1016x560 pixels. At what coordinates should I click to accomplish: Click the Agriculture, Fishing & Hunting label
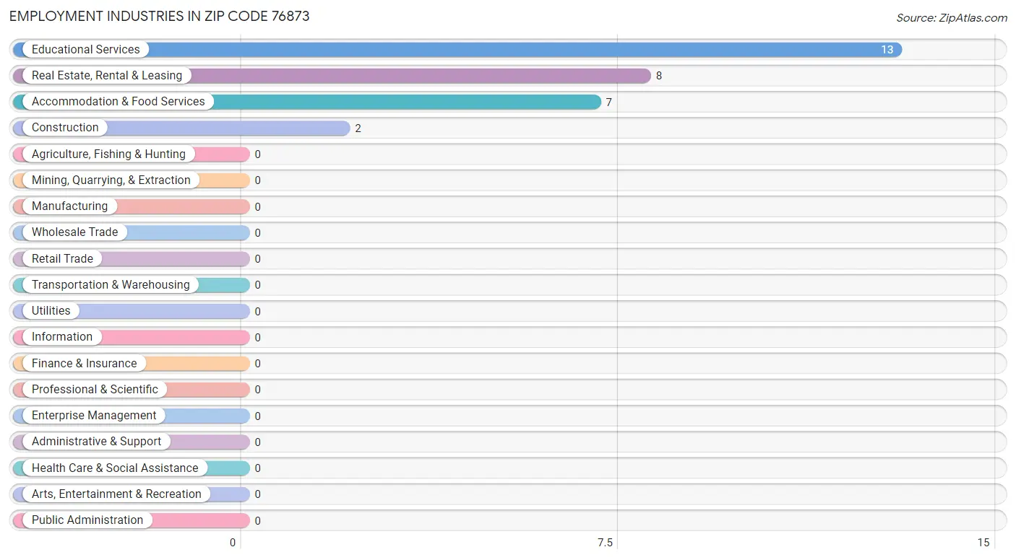[108, 154]
